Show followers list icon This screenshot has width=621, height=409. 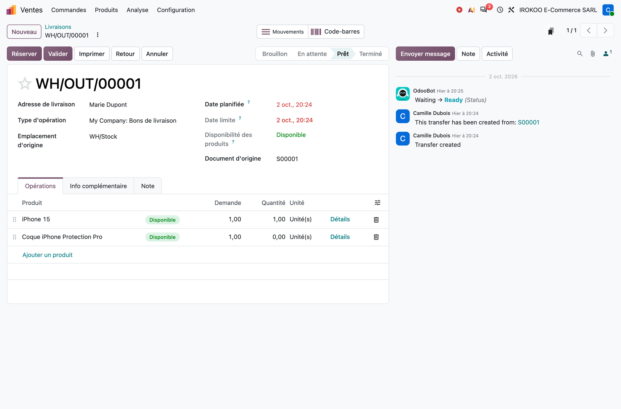pyautogui.click(x=607, y=54)
